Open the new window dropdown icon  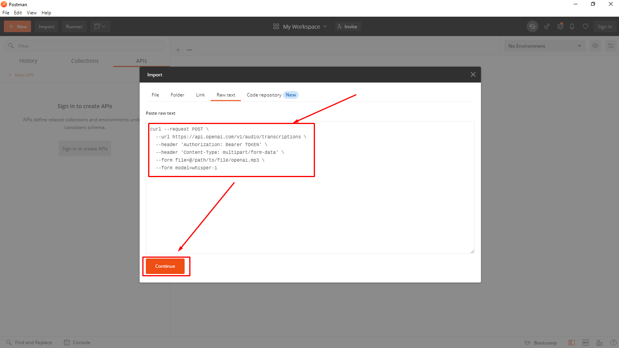pyautogui.click(x=100, y=26)
